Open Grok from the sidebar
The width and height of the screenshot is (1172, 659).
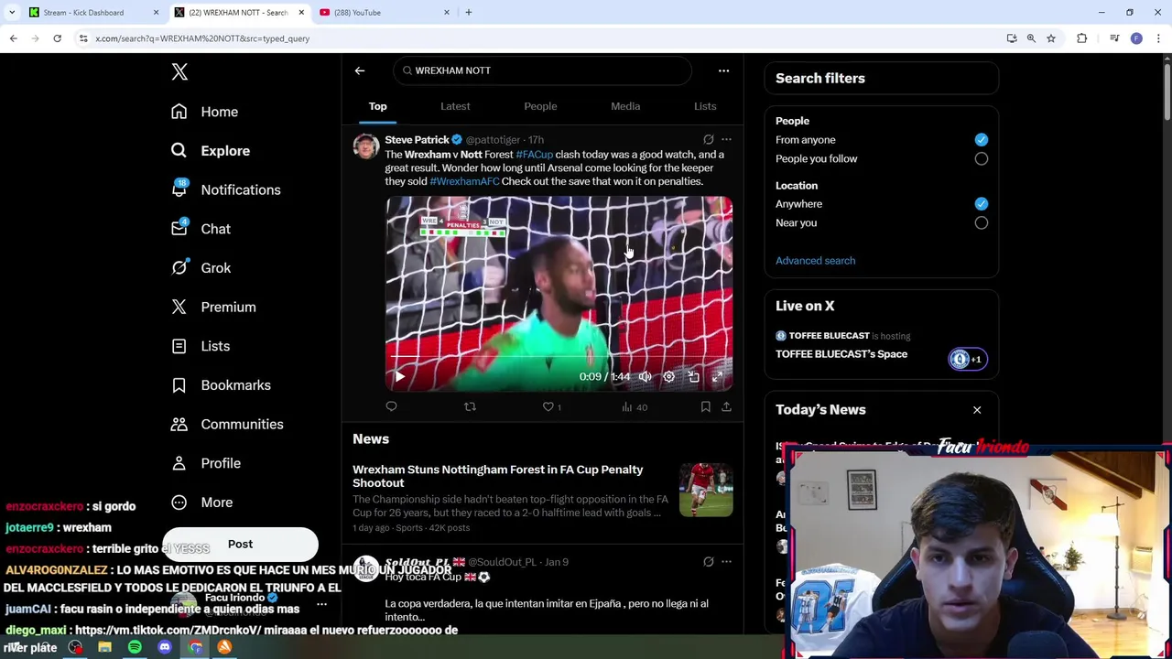point(201,268)
